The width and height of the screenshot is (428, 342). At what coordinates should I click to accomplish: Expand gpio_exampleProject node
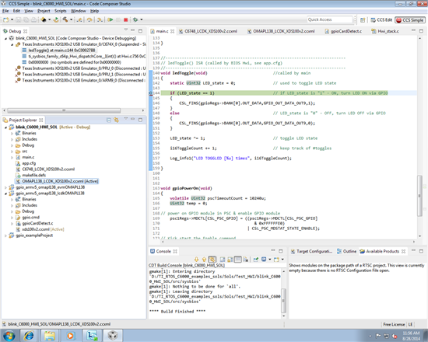(5, 236)
